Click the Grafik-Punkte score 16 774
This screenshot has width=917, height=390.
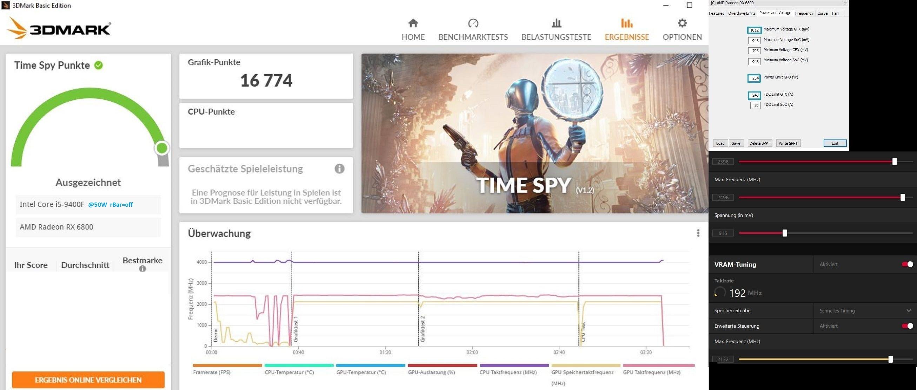pyautogui.click(x=266, y=80)
